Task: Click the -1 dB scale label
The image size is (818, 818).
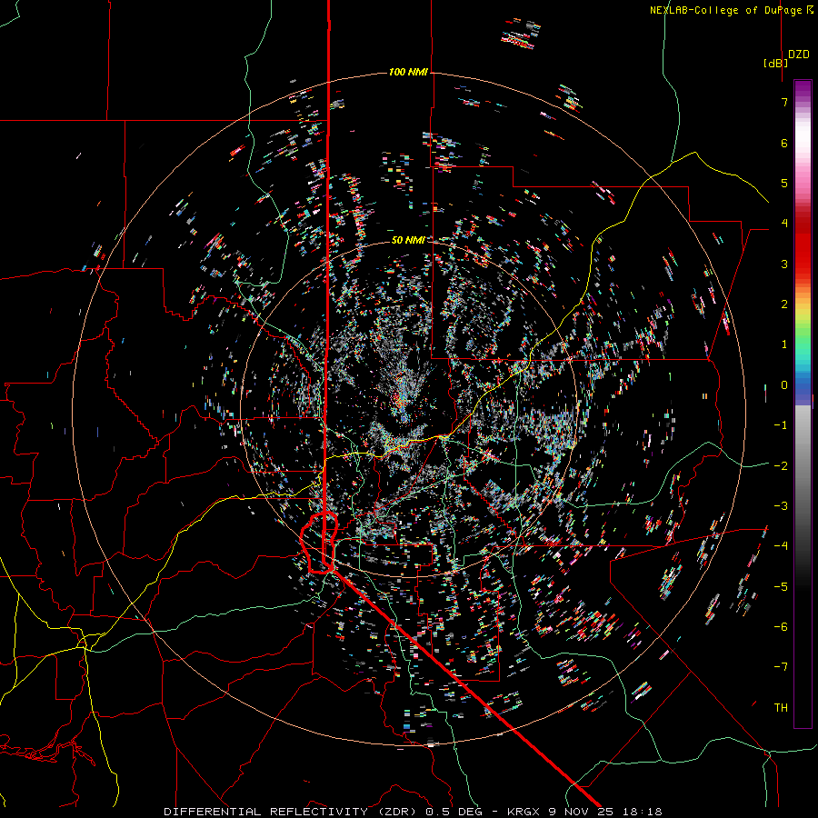Action: [x=781, y=425]
